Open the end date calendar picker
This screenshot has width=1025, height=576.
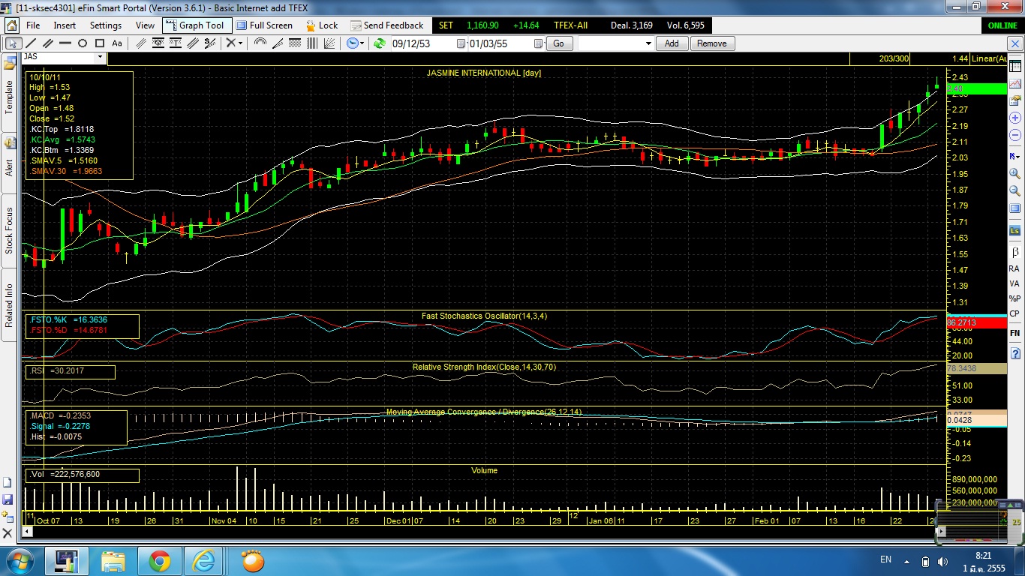click(538, 43)
